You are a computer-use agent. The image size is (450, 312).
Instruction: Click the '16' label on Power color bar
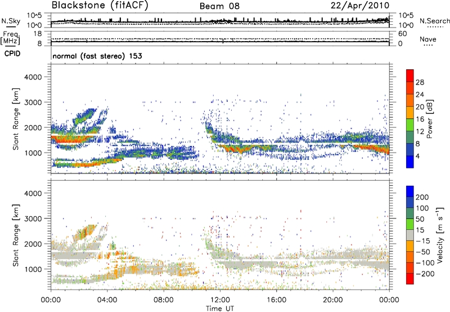click(x=420, y=119)
